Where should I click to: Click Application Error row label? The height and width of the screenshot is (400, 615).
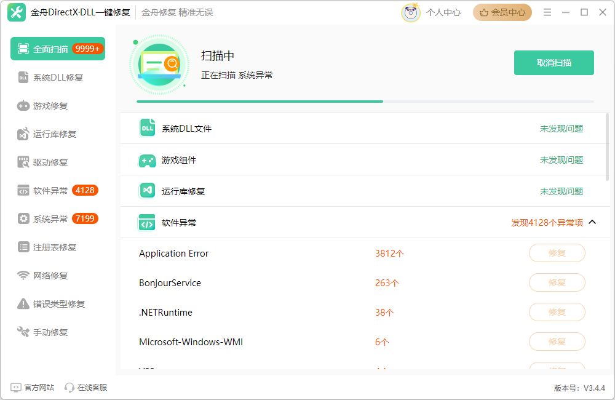pyautogui.click(x=174, y=254)
